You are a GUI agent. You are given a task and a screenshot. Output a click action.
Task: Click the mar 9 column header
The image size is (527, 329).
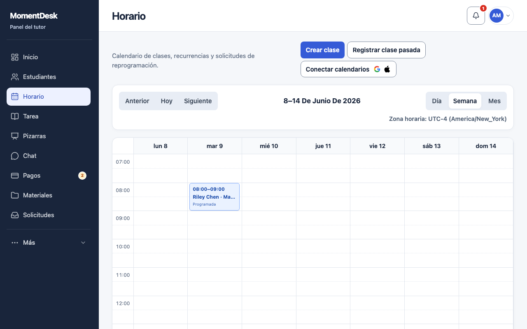(215, 146)
